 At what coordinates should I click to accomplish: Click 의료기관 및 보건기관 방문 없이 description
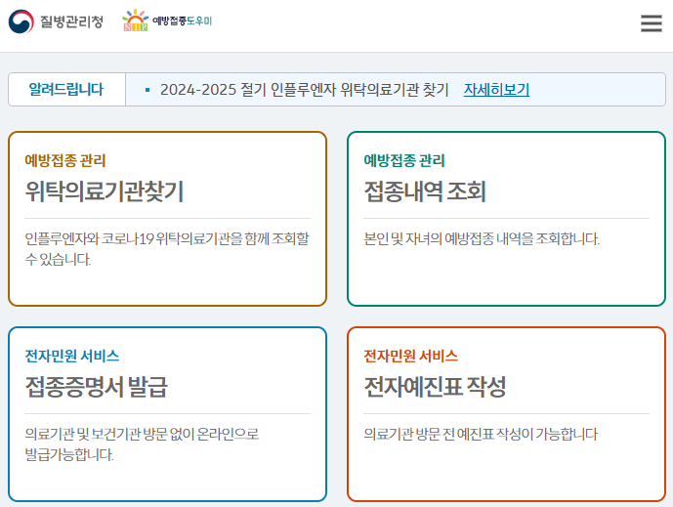tap(142, 444)
